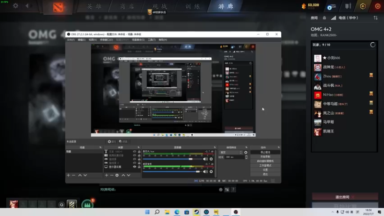Add a new scene with plus icon

pyautogui.click(x=68, y=175)
